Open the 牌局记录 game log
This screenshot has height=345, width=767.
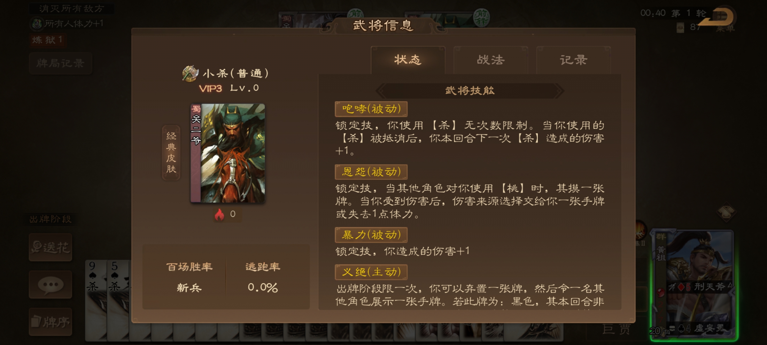click(x=61, y=63)
